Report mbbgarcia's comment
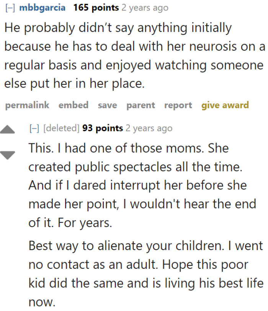Image resolution: width=268 pixels, height=311 pixels. [178, 105]
